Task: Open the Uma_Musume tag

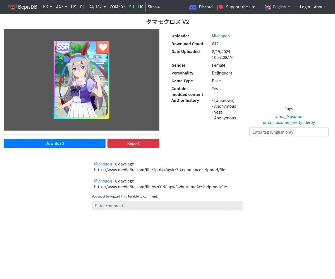Action: (289, 116)
